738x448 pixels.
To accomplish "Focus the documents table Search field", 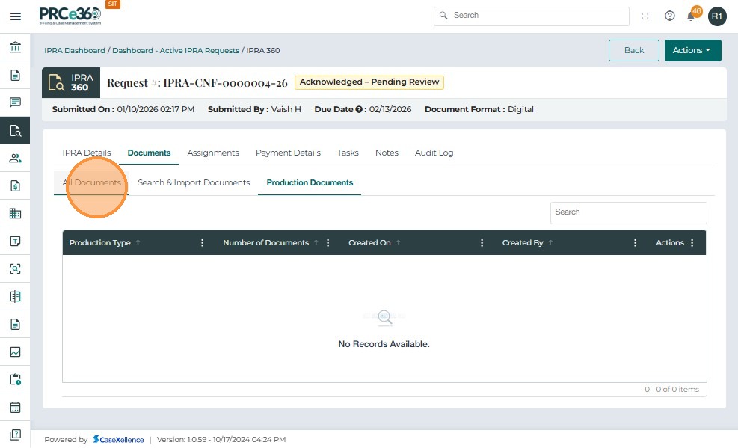I will click(x=628, y=213).
